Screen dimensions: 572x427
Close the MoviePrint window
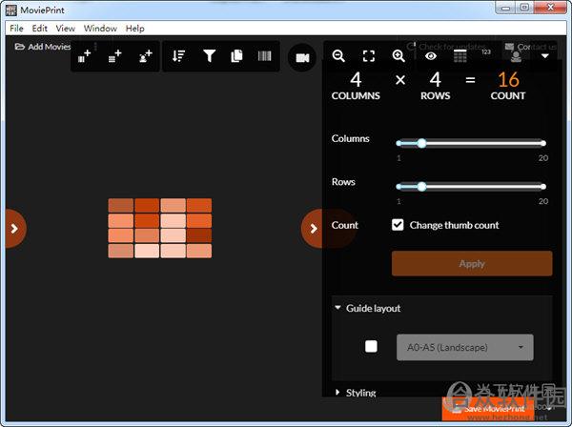[x=550, y=8]
